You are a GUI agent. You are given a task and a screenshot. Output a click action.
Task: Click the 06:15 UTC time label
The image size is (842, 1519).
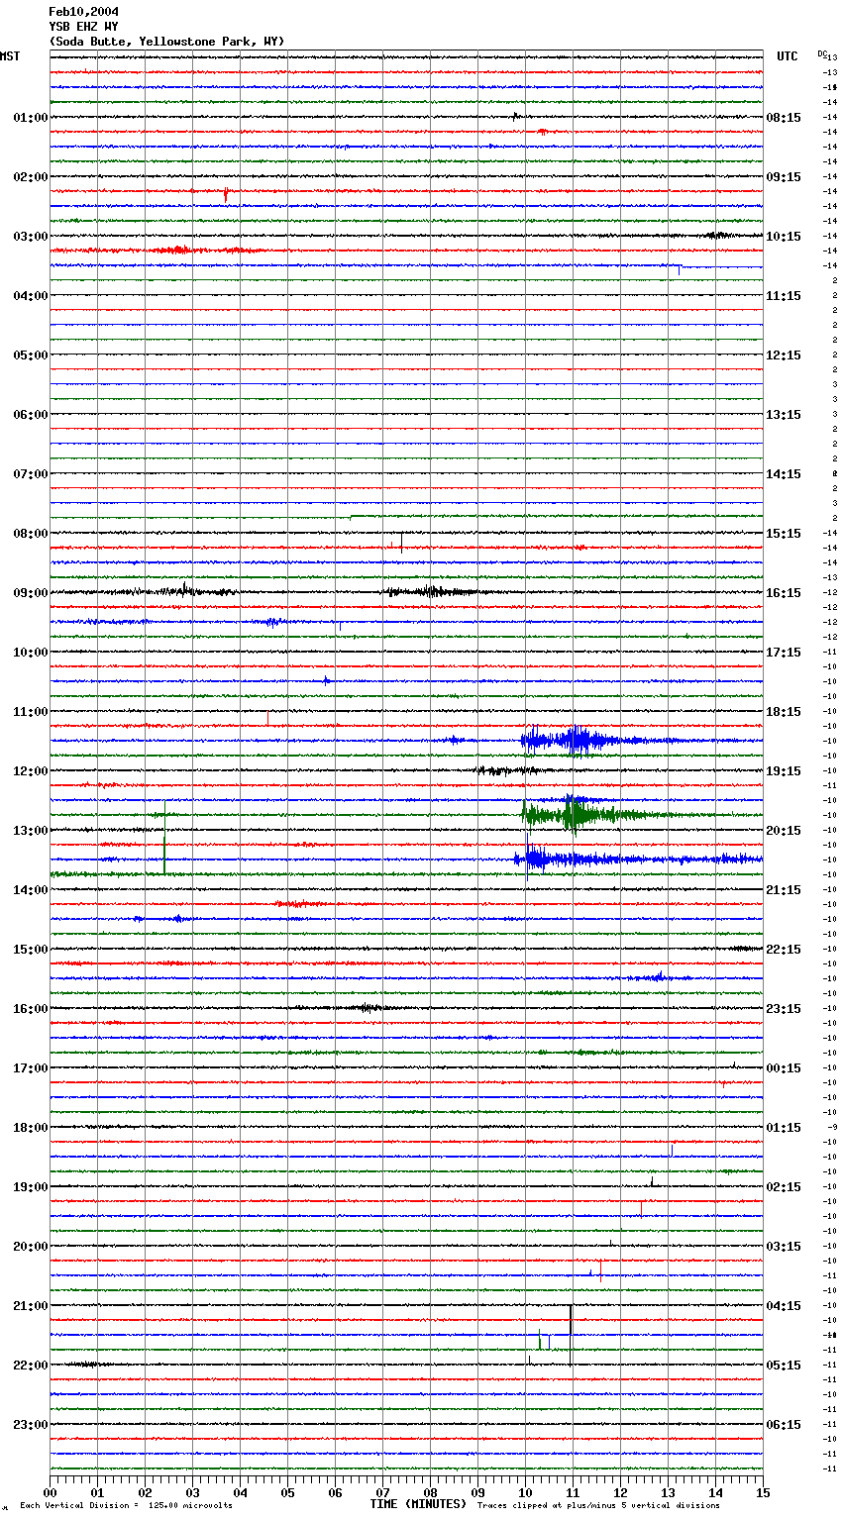784,1425
